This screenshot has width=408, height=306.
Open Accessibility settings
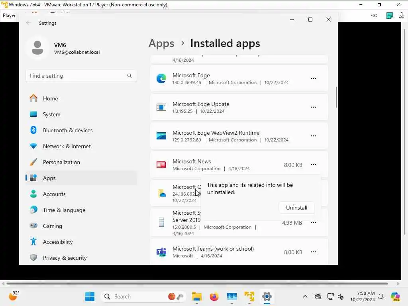click(81, 242)
